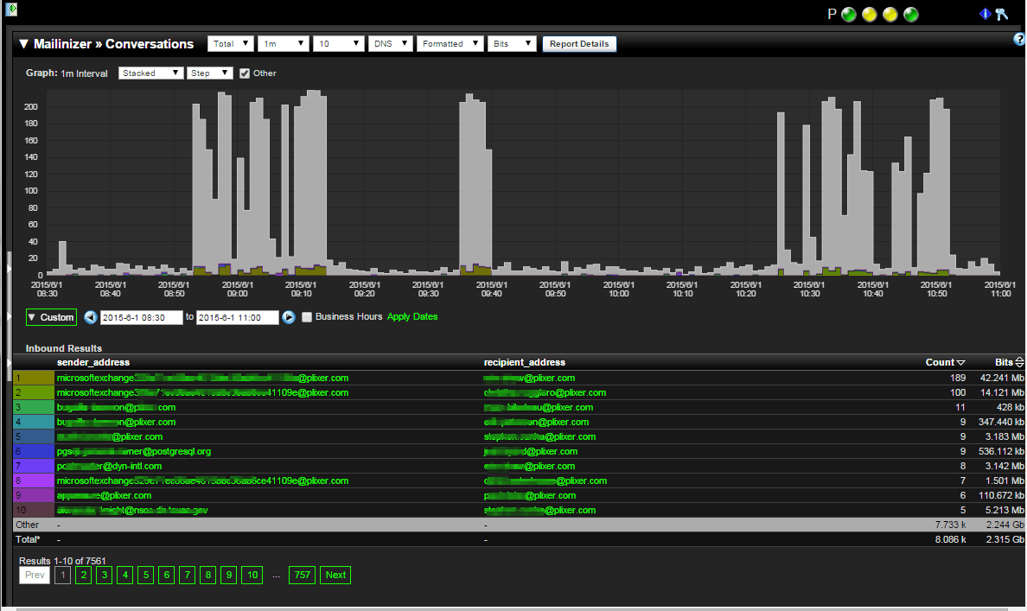The width and height of the screenshot is (1027, 611).
Task: Enable the Business Hours checkbox
Action: [307, 317]
